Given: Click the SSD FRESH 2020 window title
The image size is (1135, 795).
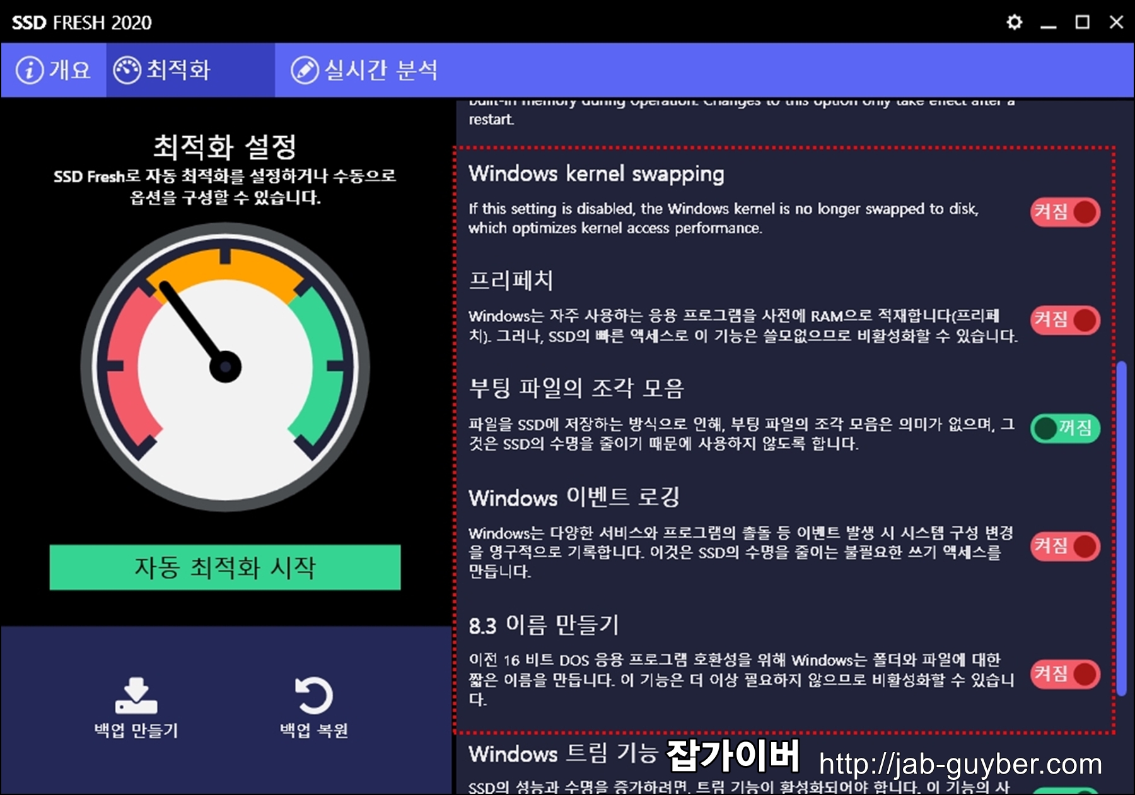Looking at the screenshot, I should 82,23.
